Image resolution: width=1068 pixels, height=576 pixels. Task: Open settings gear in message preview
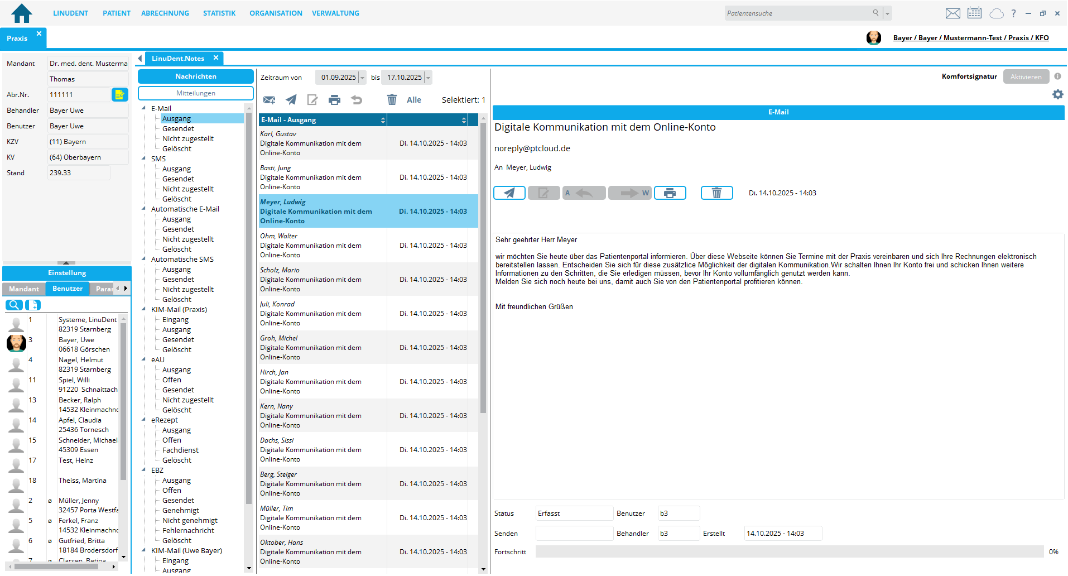1057,95
